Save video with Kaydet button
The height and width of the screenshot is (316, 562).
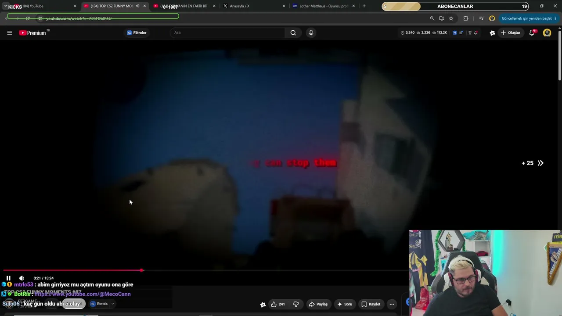click(371, 304)
